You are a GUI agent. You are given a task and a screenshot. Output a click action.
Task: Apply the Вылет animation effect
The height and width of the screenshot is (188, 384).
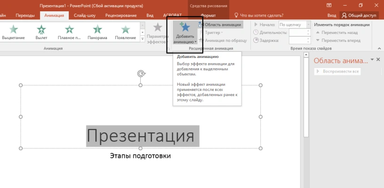tap(41, 32)
